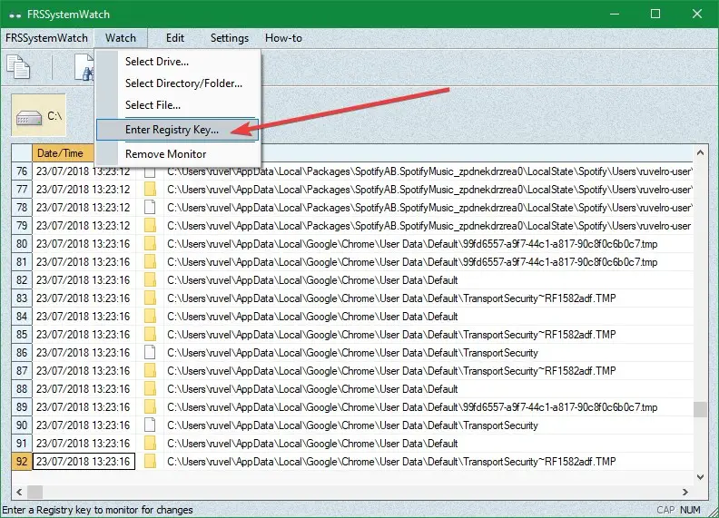Click the right arrow of horizontal scrollbar
The image size is (719, 518).
[x=685, y=493]
